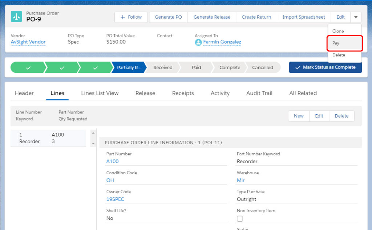Click the Paid stage on the progress path
This screenshot has width=372, height=230.
click(196, 67)
